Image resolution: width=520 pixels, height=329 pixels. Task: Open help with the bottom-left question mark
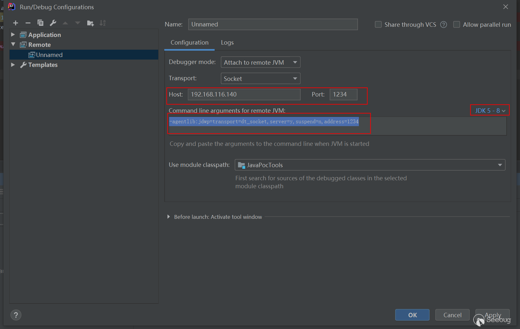point(16,315)
